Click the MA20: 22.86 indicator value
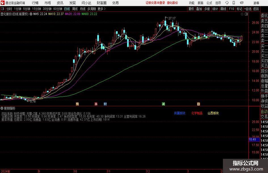This screenshot has height=173, width=268. (x=73, y=14)
